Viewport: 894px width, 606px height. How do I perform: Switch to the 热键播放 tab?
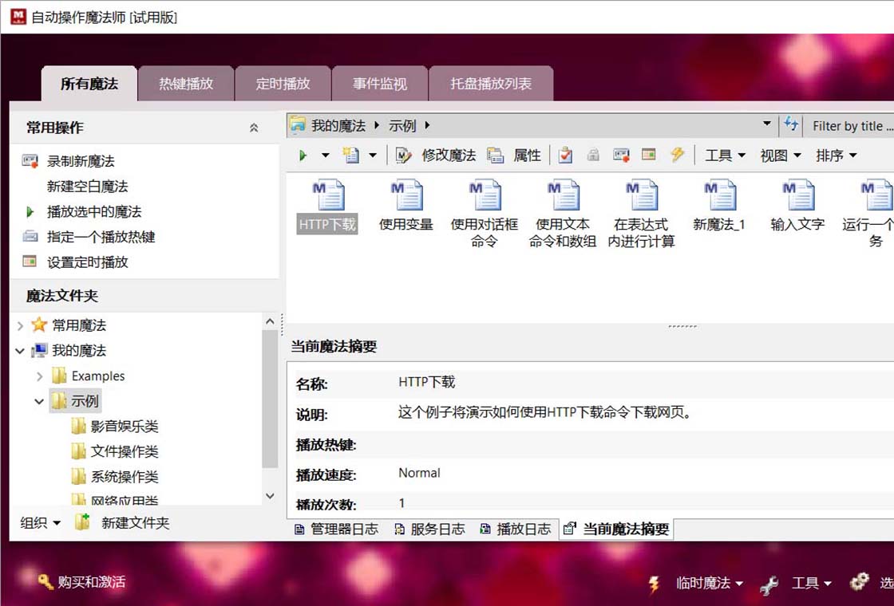186,84
